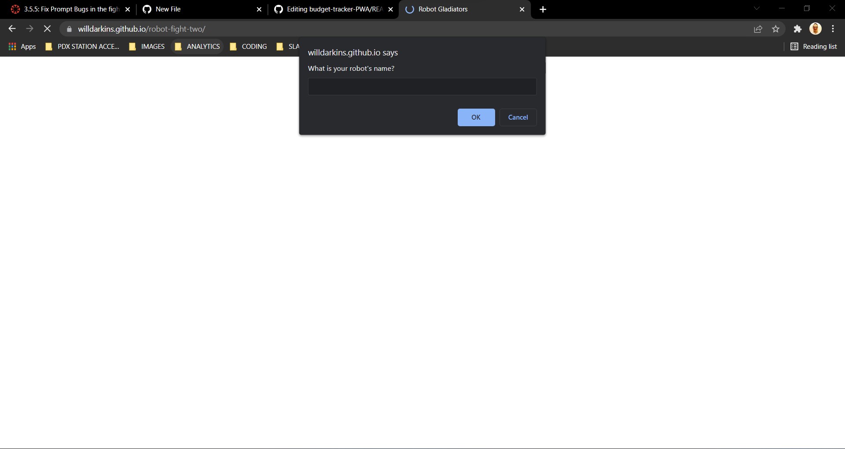Open the Chrome three-dot menu
This screenshot has height=449, width=845.
(x=833, y=29)
